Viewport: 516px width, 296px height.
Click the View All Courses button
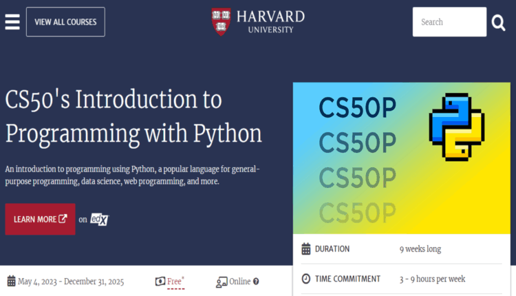pos(65,22)
